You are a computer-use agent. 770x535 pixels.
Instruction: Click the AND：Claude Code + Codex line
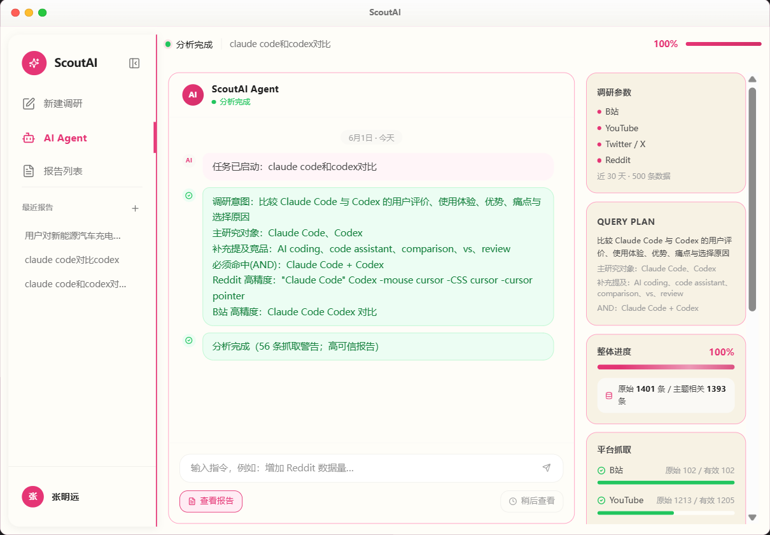click(648, 308)
